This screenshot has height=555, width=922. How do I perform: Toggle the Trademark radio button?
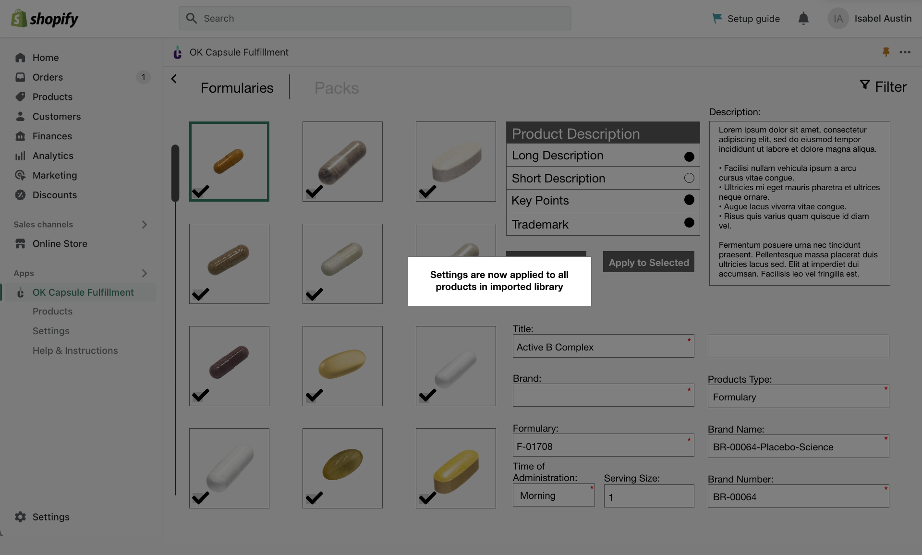(x=689, y=223)
